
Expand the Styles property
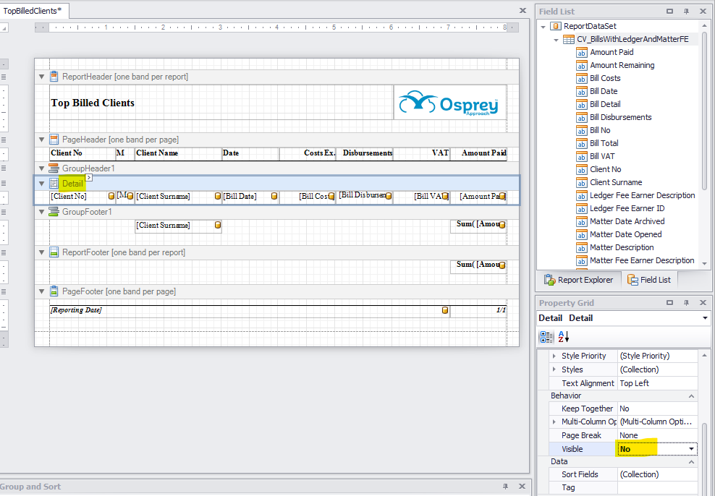tap(554, 369)
